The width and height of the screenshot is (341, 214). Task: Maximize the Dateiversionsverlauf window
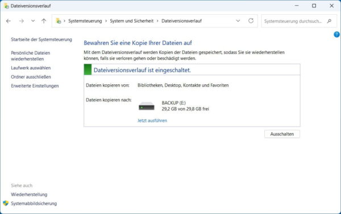[314, 6]
